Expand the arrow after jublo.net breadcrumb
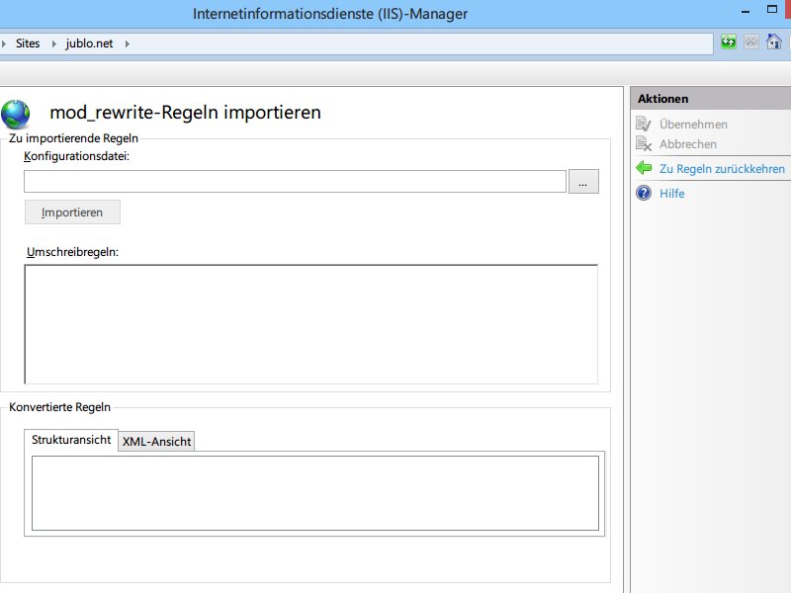Viewport: 791px width, 593px height. (x=128, y=43)
